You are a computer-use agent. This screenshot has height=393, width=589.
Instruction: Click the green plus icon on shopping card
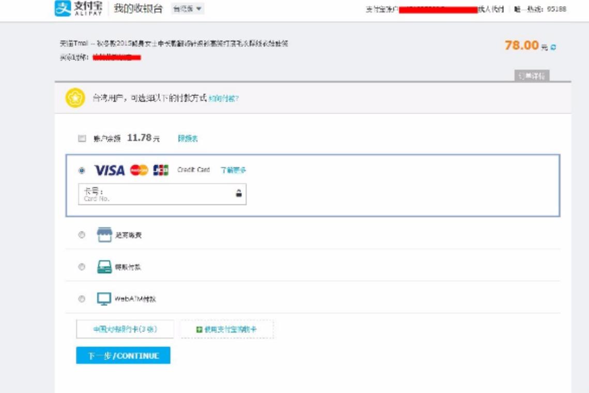pos(199,329)
